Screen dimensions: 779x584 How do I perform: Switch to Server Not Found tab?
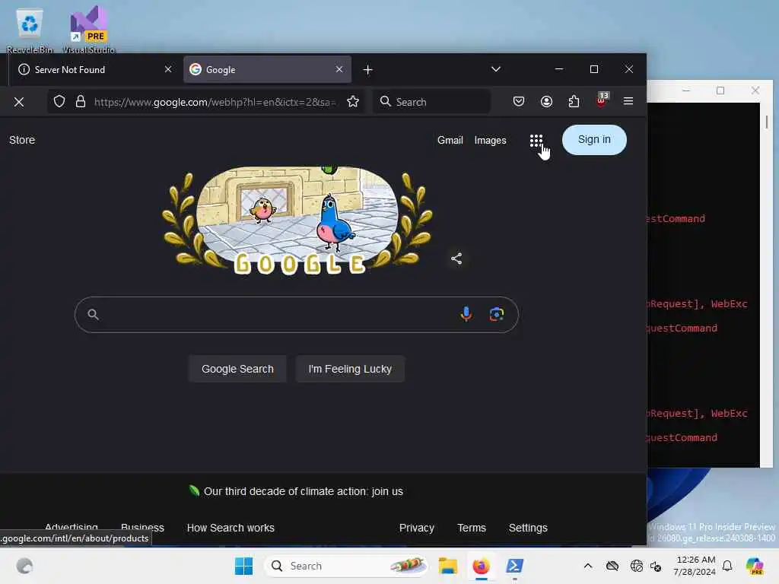pos(94,69)
